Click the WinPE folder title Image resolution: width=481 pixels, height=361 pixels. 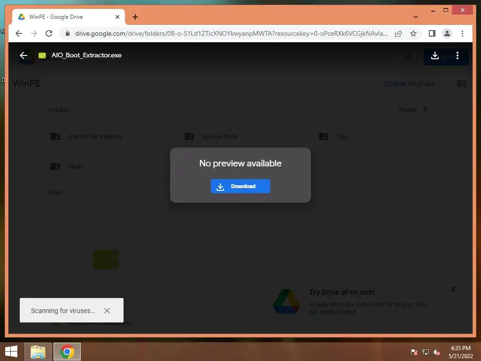tap(27, 84)
